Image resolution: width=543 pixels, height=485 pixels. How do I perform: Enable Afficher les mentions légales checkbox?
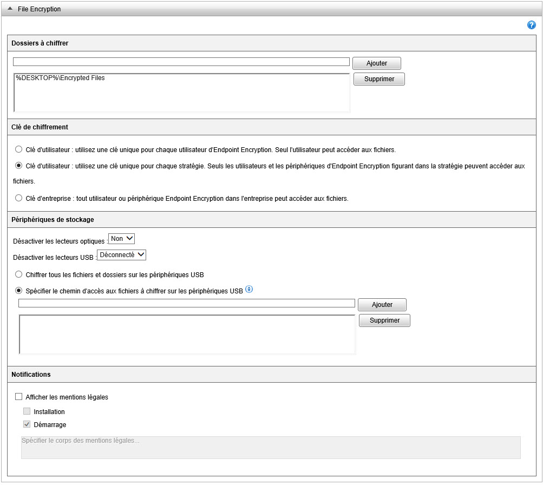click(19, 397)
